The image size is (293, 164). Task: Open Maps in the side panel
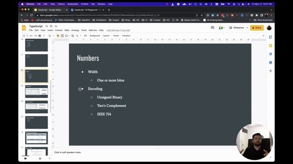click(271, 71)
